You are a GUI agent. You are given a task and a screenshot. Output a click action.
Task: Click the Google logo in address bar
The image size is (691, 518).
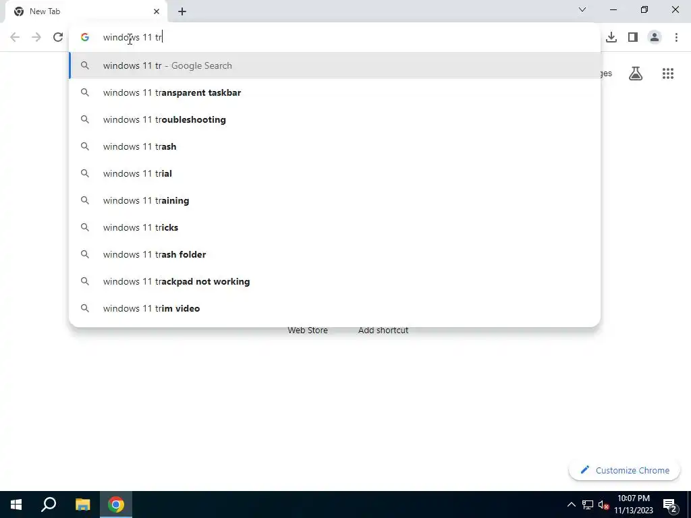(85, 38)
